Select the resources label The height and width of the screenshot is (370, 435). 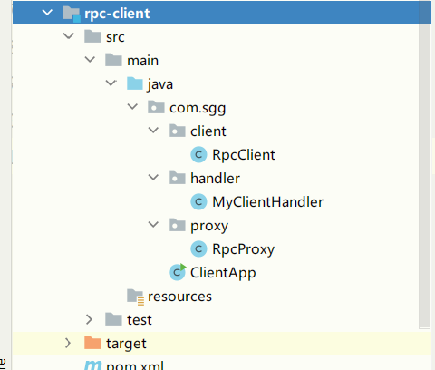(179, 297)
